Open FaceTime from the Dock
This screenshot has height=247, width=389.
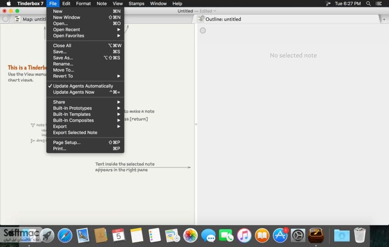[x=226, y=235]
